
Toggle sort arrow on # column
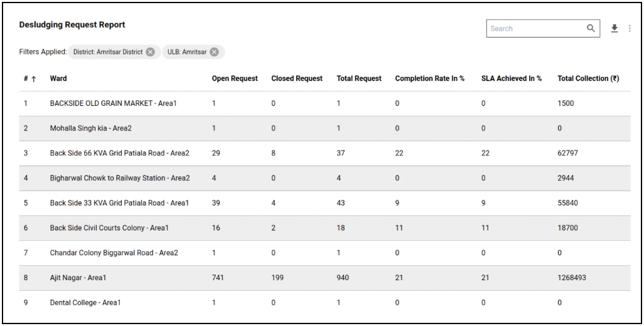pyautogui.click(x=34, y=79)
